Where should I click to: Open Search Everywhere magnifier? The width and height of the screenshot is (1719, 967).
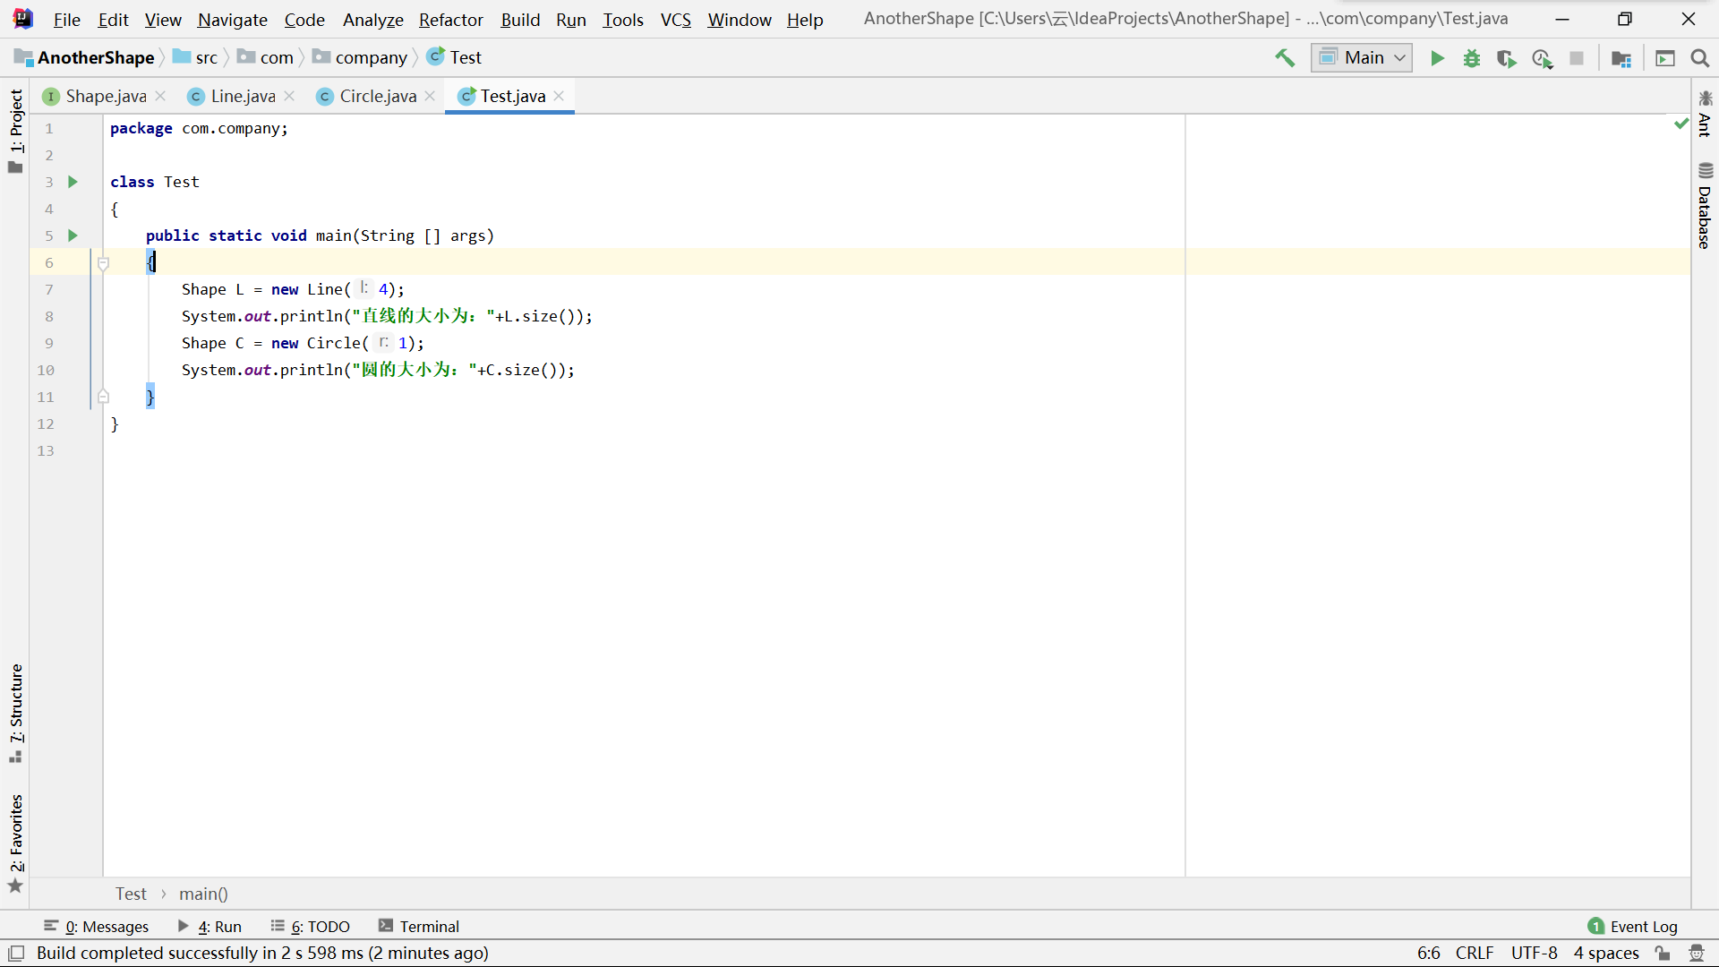click(x=1700, y=58)
